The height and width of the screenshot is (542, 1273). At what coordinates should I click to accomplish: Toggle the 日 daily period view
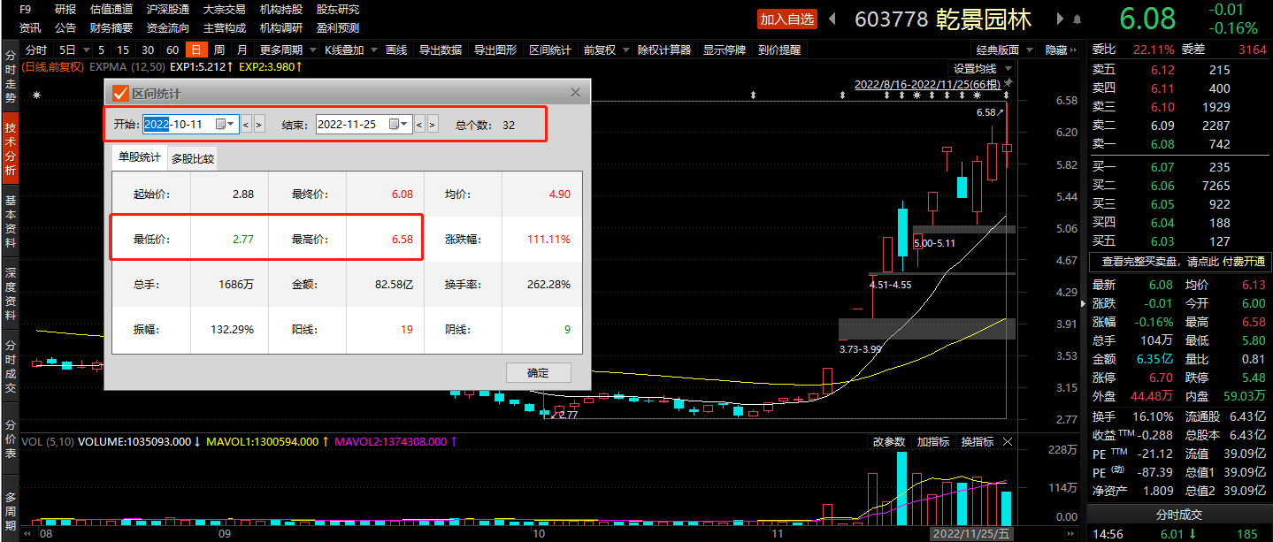[196, 50]
